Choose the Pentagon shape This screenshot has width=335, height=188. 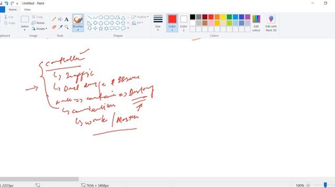101,23
